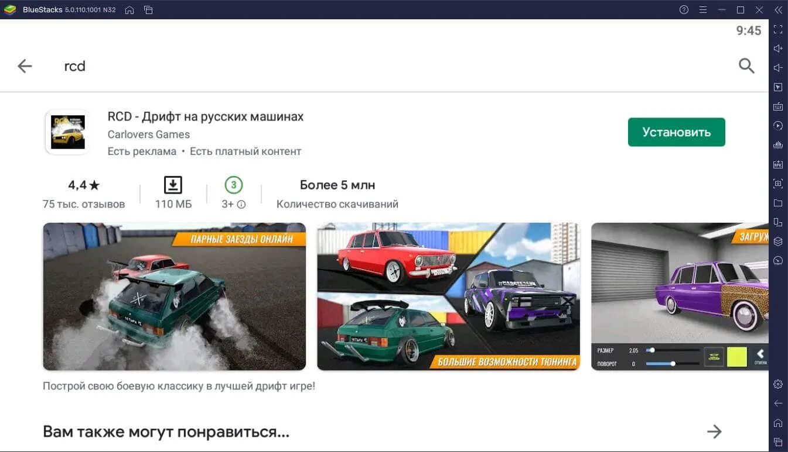Click the rotate screen sidebar icon
The width and height of the screenshot is (788, 452).
tap(778, 222)
